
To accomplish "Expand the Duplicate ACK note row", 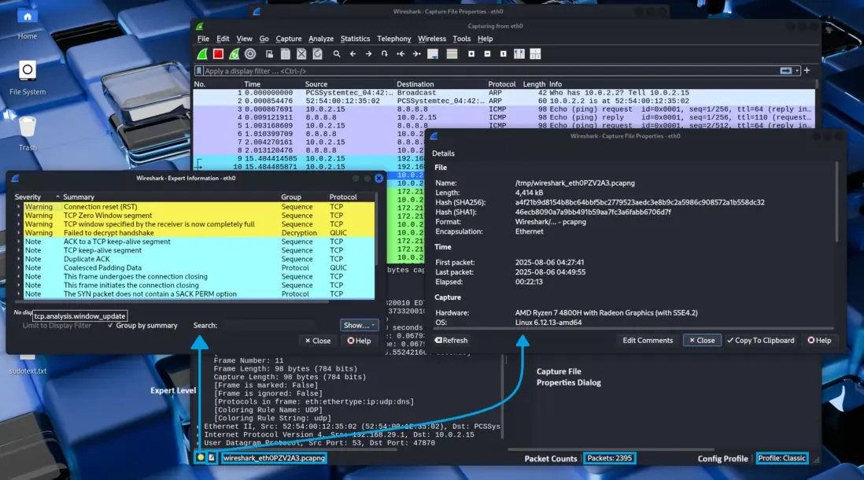I will coord(19,259).
